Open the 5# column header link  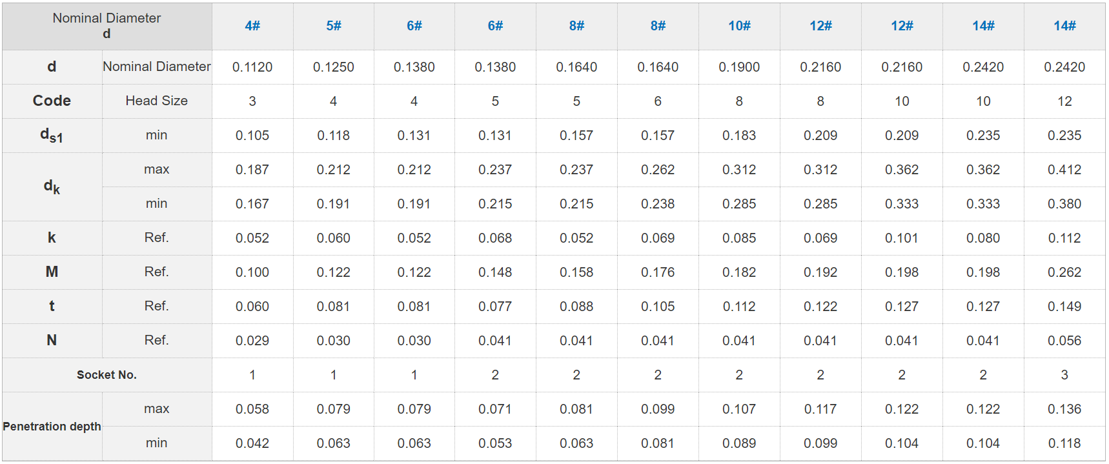coord(334,26)
